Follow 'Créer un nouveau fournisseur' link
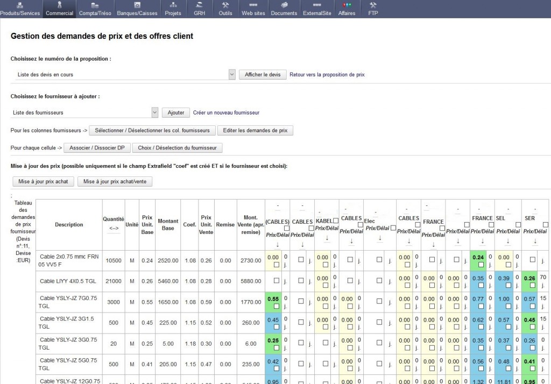Image resolution: width=551 pixels, height=384 pixels. 226,113
